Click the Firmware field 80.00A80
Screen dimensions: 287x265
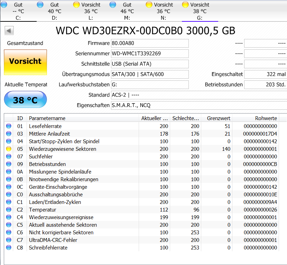150,43
